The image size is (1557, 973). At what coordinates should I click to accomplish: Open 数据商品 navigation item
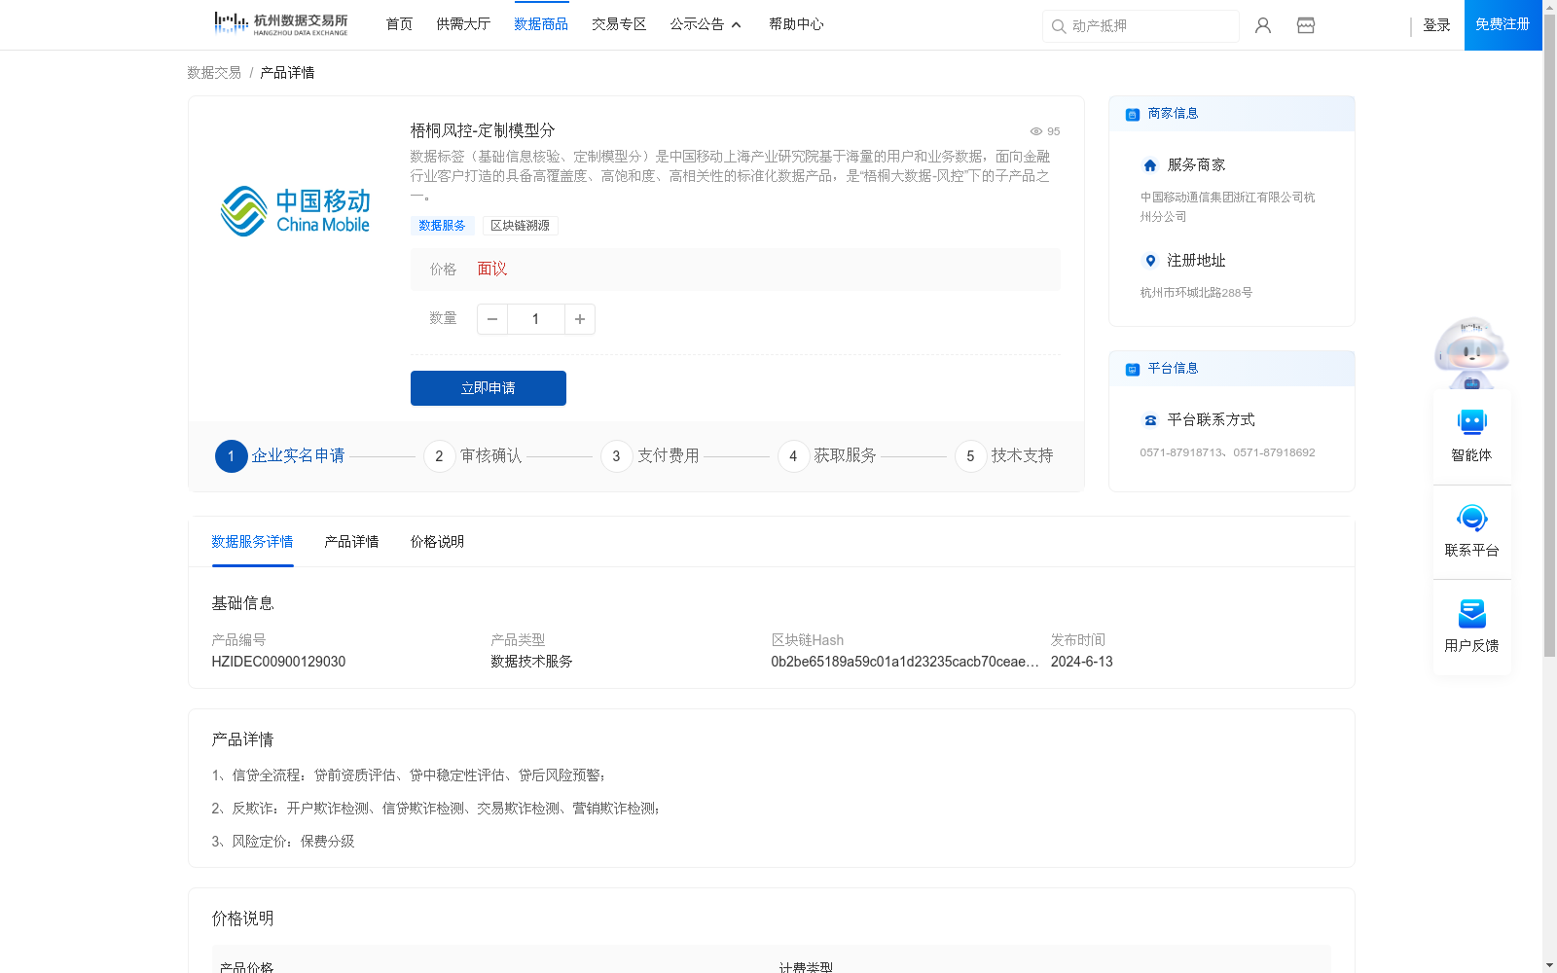point(541,24)
